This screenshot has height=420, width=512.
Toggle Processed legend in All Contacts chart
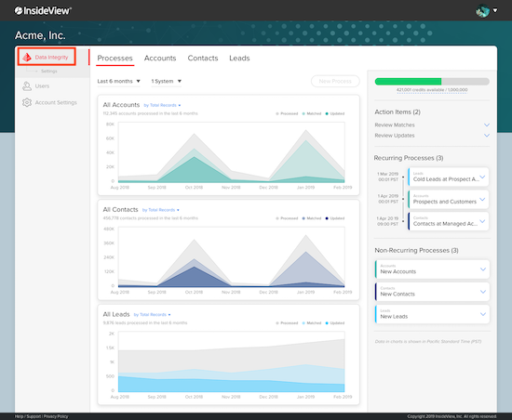[287, 218]
